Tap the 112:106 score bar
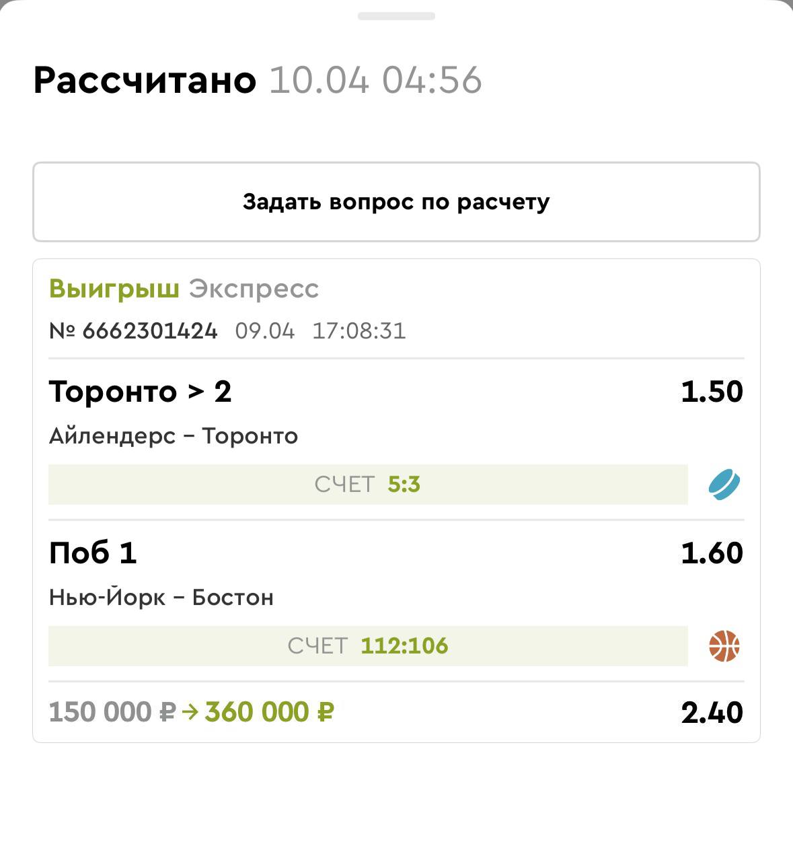Viewport: 793px width, 844px height. pyautogui.click(x=368, y=646)
